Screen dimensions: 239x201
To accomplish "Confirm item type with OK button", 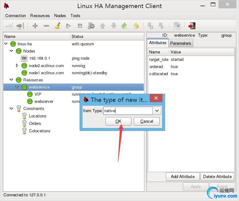I will click(118, 121).
